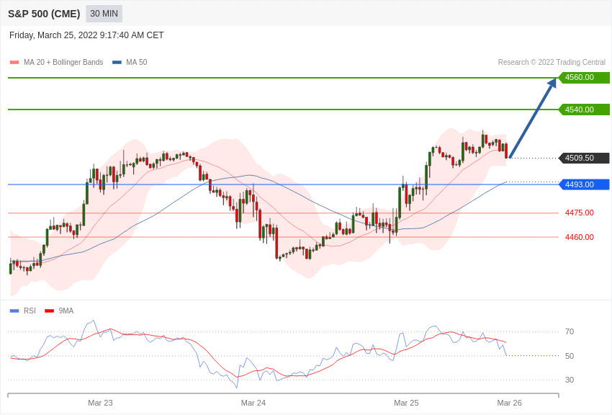This screenshot has width=612, height=415.
Task: Open the Research Trading Central credit
Action: [x=552, y=63]
